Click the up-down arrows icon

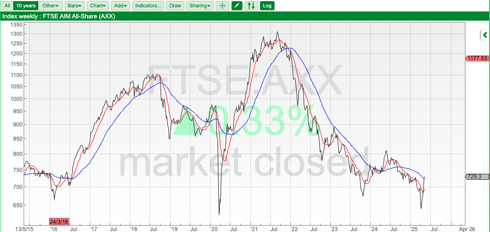tap(251, 6)
